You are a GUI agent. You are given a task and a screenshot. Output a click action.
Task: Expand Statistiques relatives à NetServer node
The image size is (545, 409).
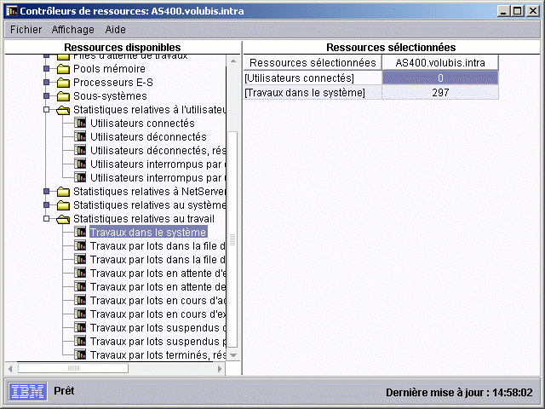click(46, 191)
